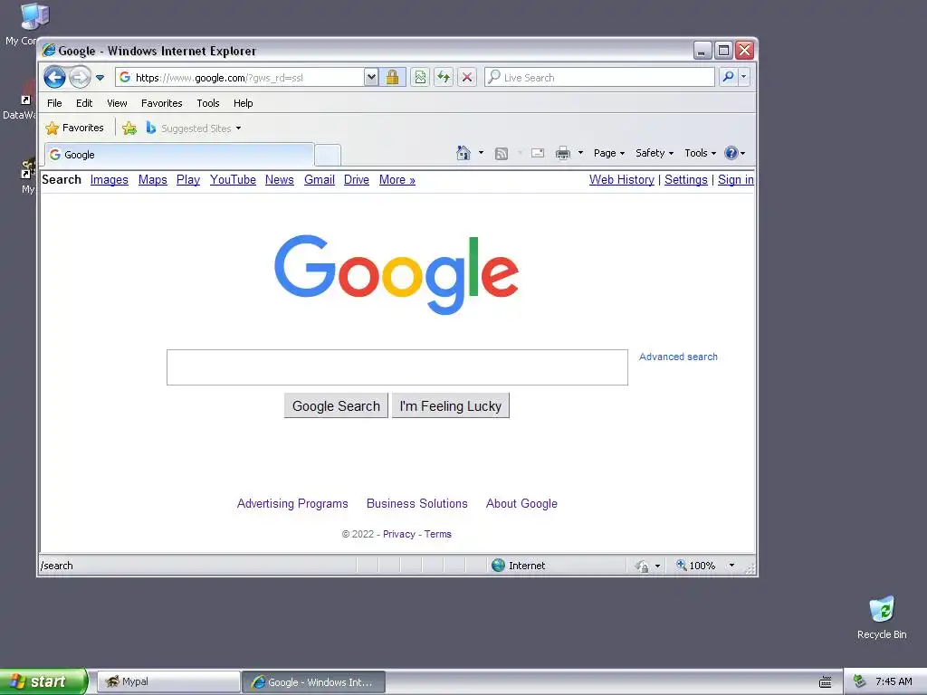Open the File menu
This screenshot has width=927, height=695.
(x=54, y=103)
